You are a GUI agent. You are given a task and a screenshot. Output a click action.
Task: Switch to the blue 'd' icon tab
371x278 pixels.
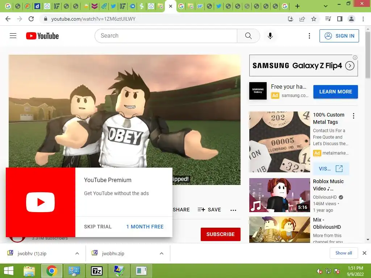click(37, 6)
